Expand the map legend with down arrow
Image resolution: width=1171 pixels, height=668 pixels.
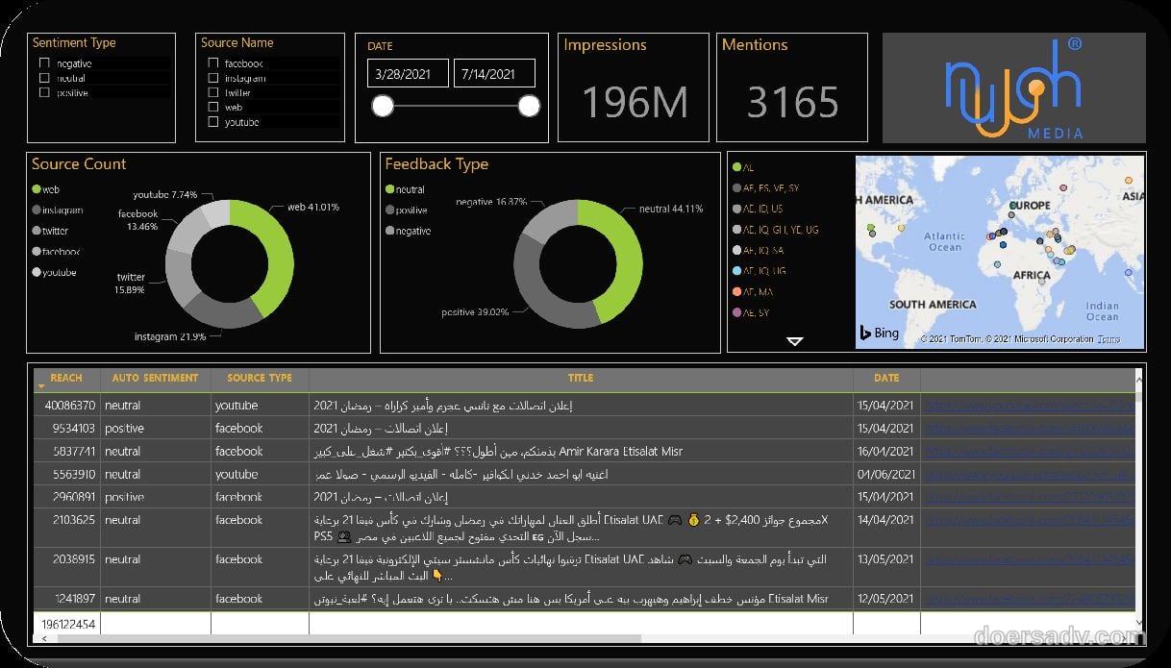click(x=794, y=341)
